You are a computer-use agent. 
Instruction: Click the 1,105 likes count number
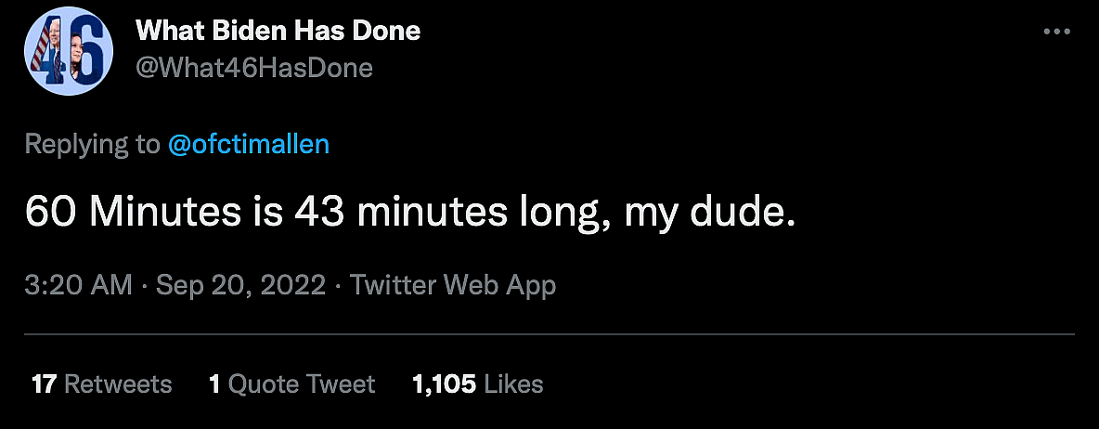coord(444,383)
